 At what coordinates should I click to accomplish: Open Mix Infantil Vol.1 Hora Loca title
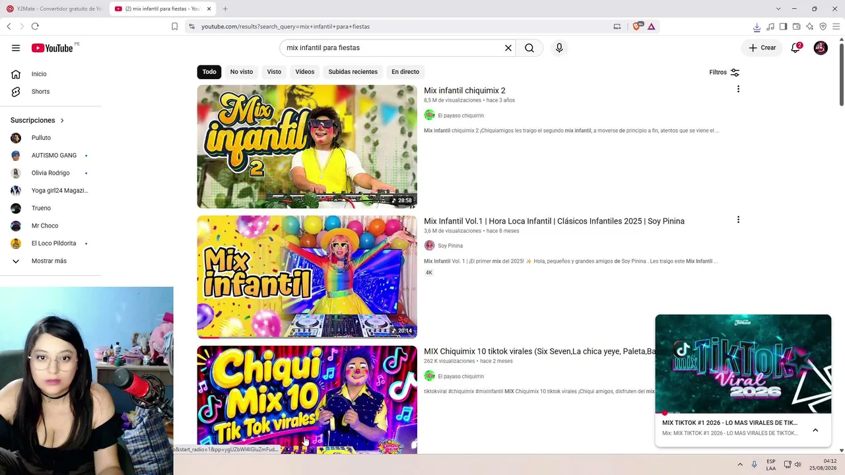pyautogui.click(x=554, y=221)
